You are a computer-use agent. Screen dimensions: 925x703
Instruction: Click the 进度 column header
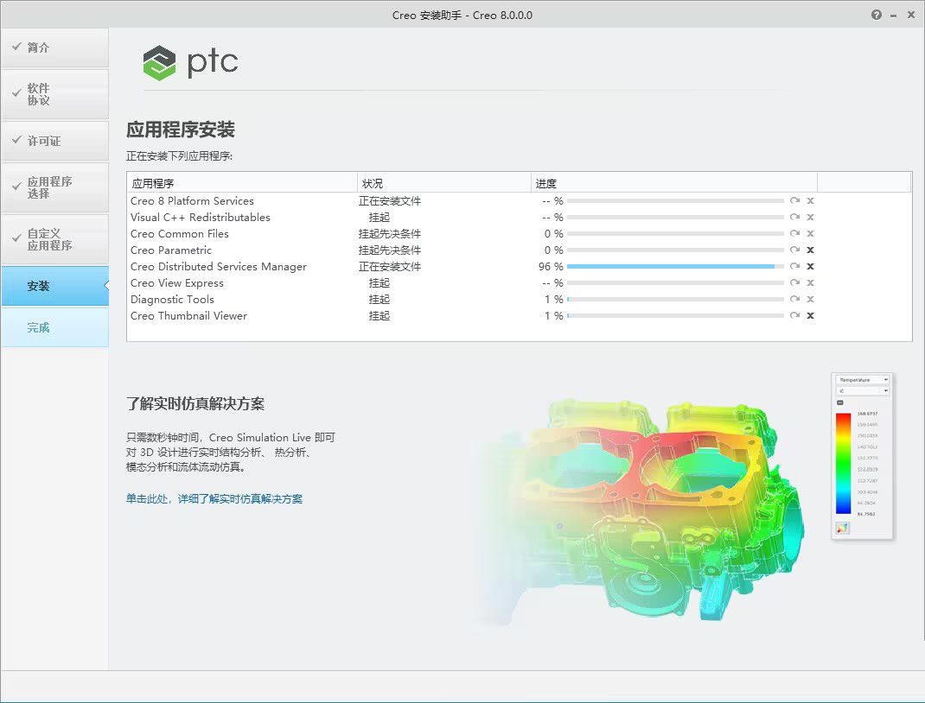(x=674, y=183)
